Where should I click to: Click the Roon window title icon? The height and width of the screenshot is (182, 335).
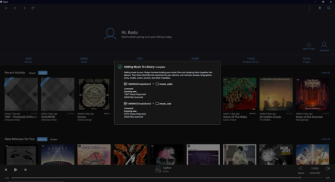point(1,2)
